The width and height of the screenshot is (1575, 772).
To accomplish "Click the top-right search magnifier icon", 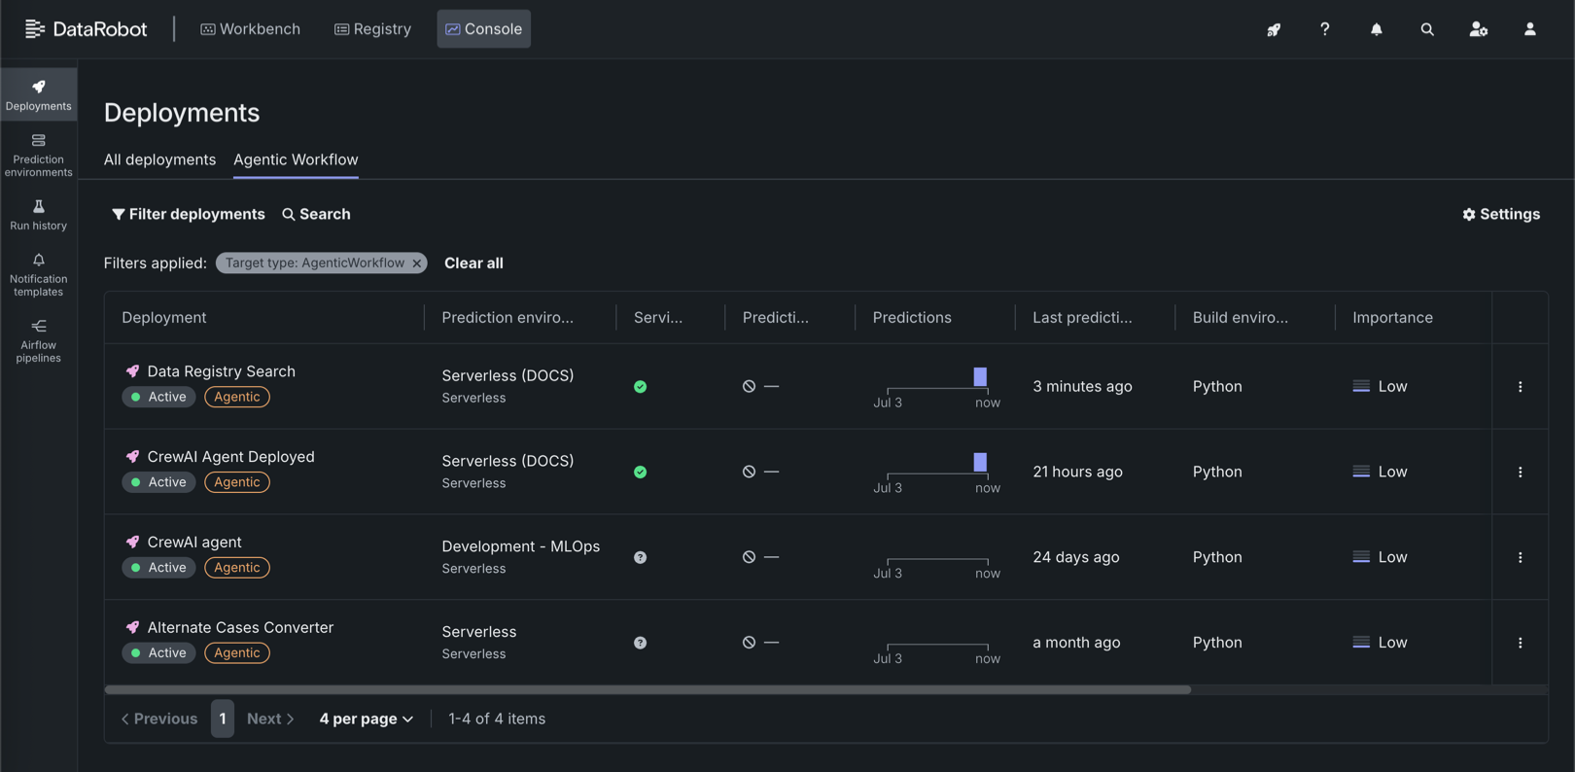I will [1427, 29].
